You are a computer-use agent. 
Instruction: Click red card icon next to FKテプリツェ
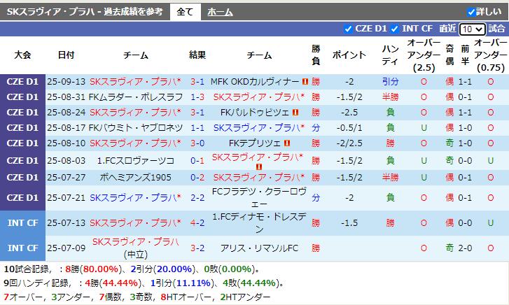(286, 143)
